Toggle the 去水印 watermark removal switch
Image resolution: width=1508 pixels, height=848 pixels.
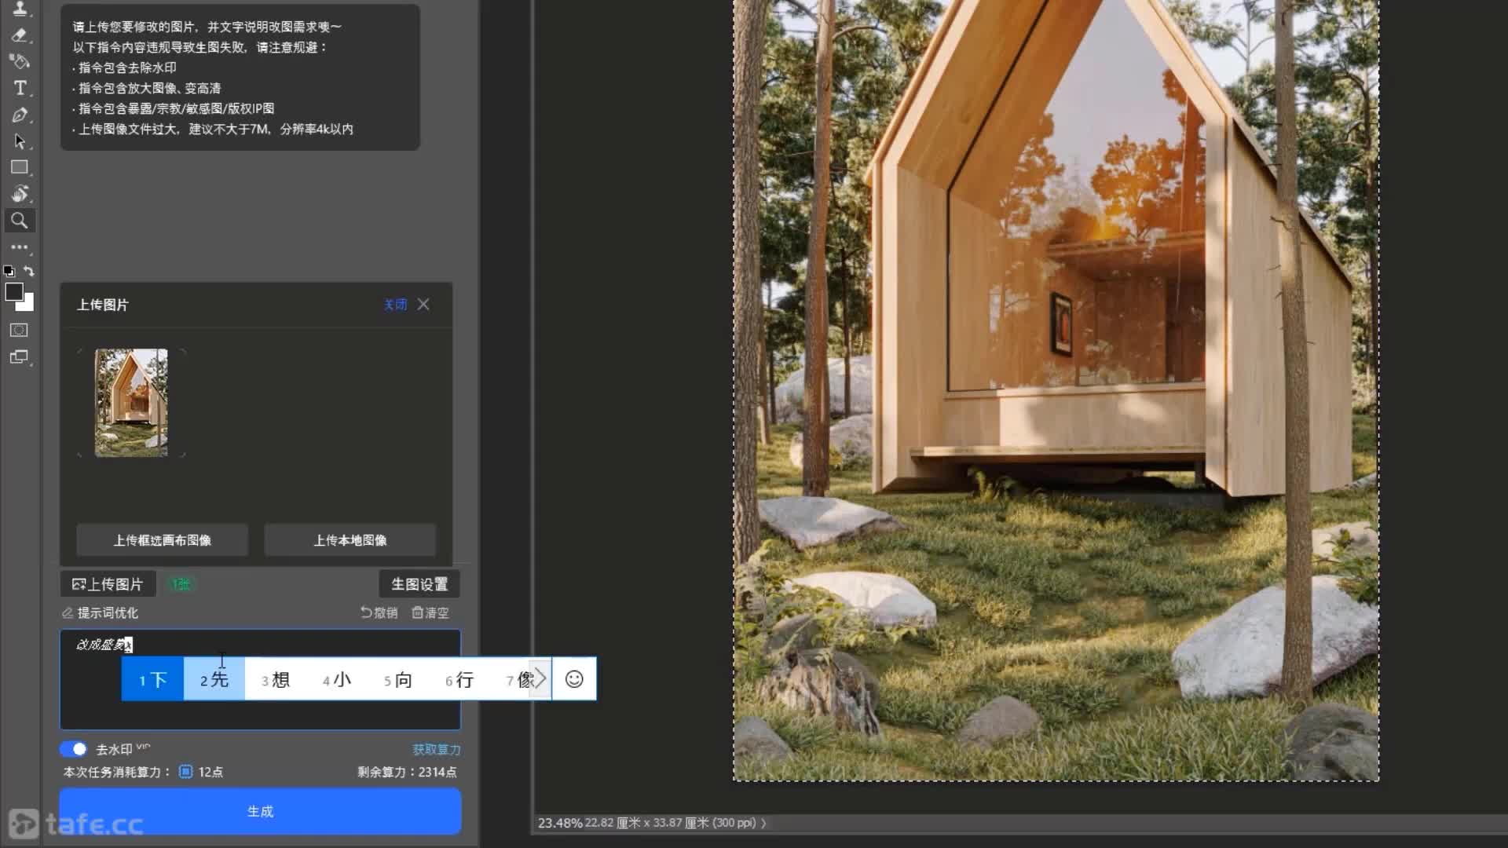coord(73,749)
